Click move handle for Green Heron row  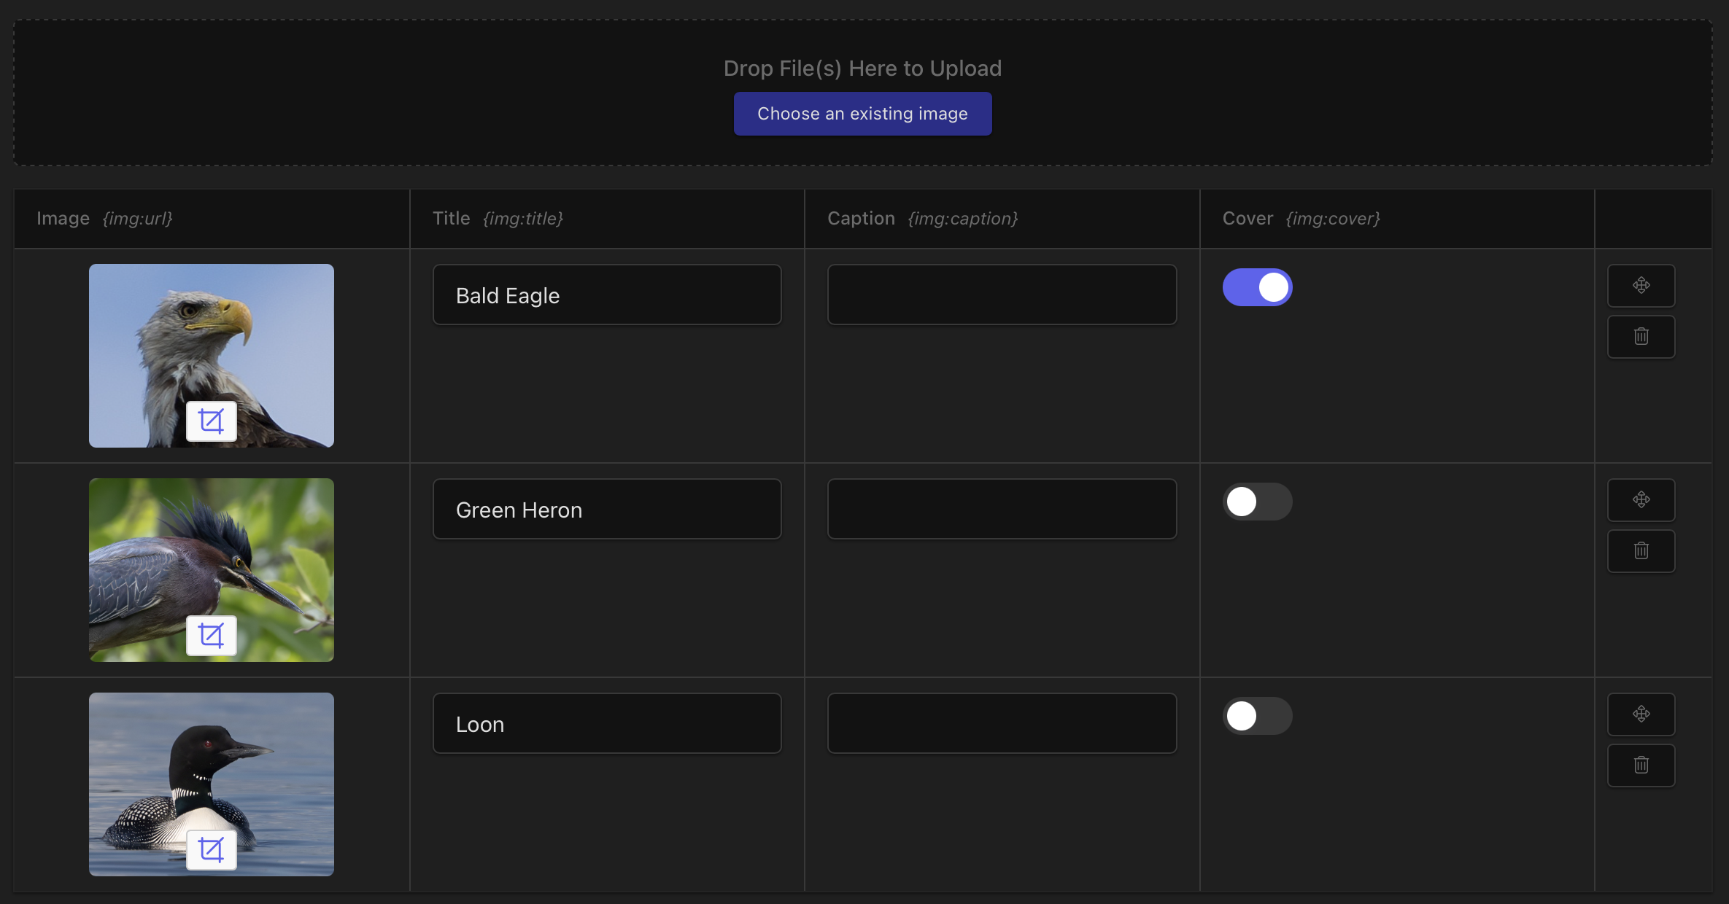(x=1641, y=500)
